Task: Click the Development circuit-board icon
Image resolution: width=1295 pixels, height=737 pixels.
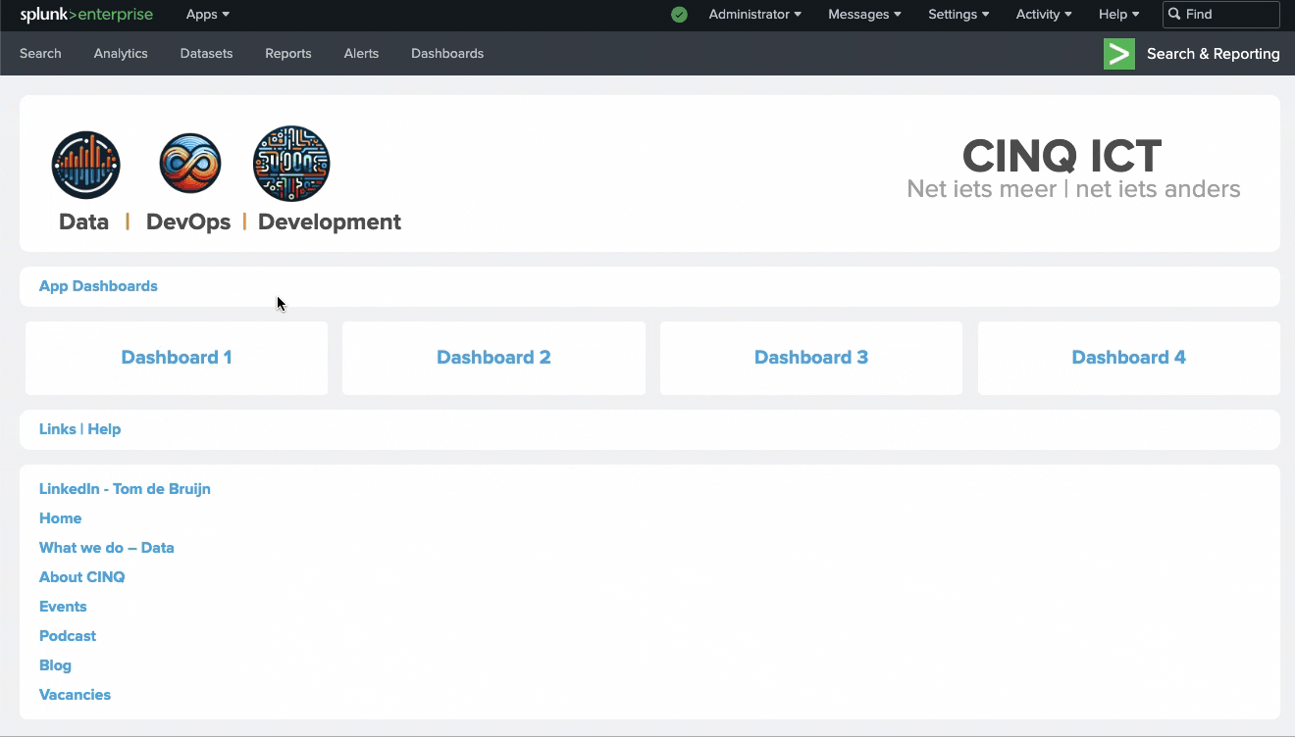Action: click(x=290, y=163)
